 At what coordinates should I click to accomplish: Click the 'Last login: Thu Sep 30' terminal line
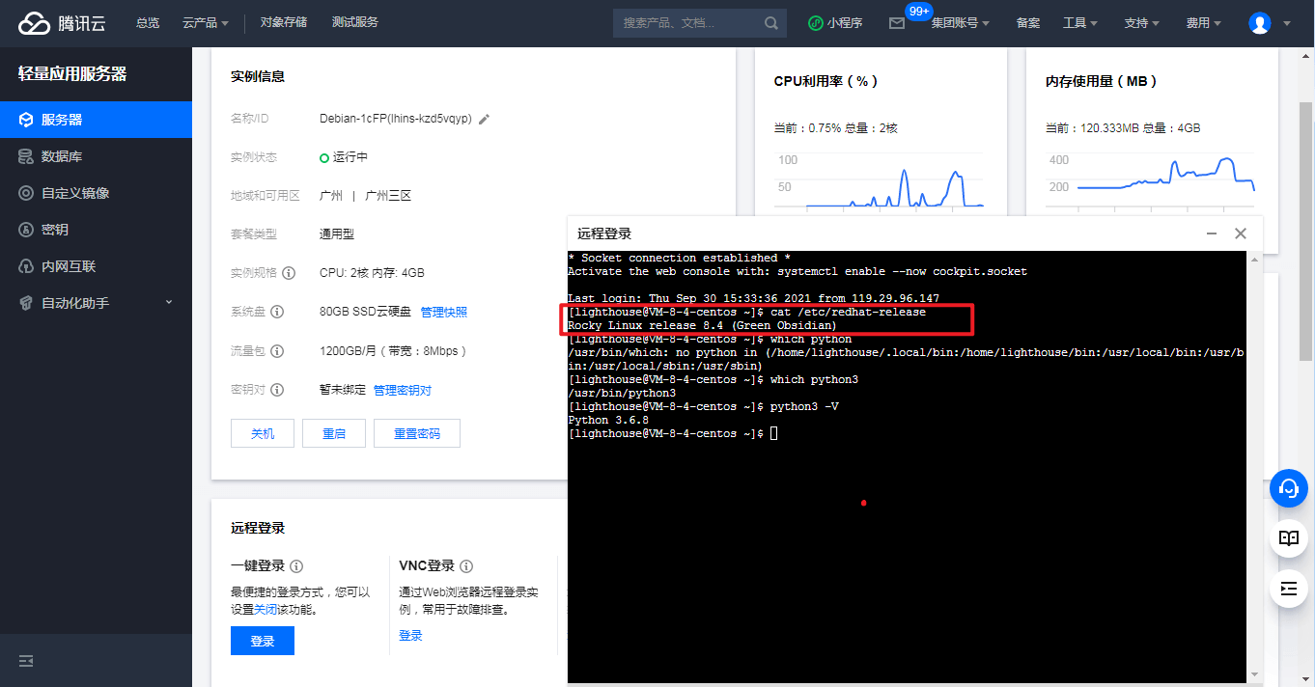click(x=753, y=298)
